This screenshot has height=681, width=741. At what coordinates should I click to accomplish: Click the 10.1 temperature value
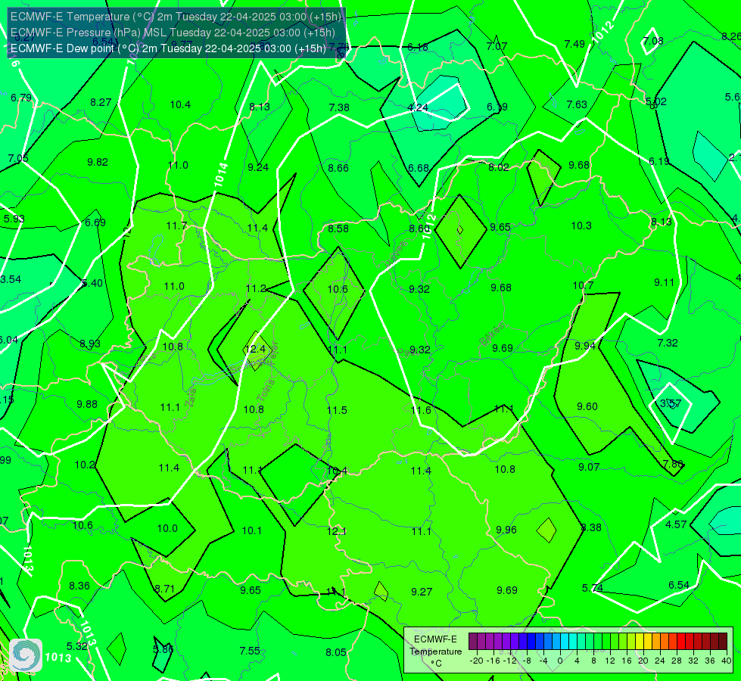click(252, 530)
